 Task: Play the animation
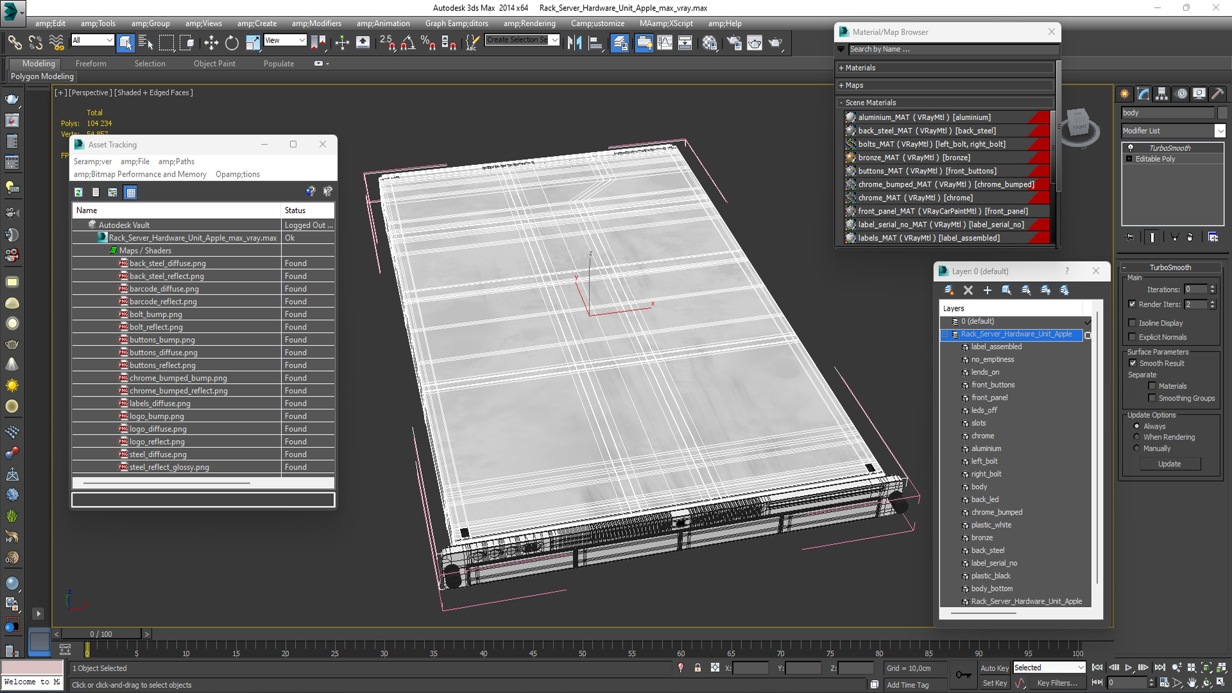pos(1128,668)
